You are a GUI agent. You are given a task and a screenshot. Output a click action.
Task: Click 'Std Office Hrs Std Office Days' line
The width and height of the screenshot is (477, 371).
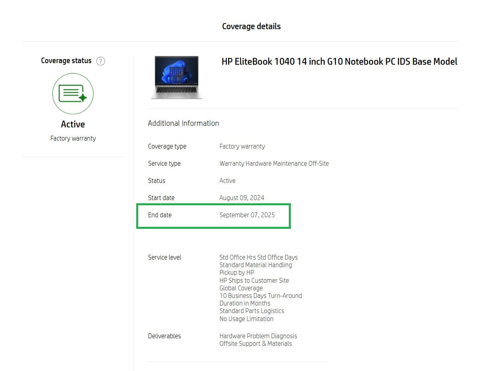point(258,257)
